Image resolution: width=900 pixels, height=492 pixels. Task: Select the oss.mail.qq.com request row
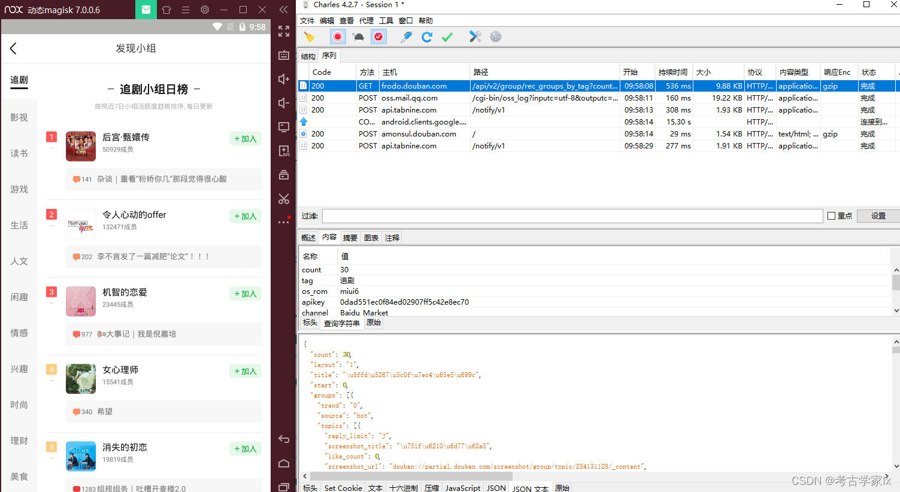[x=599, y=98]
